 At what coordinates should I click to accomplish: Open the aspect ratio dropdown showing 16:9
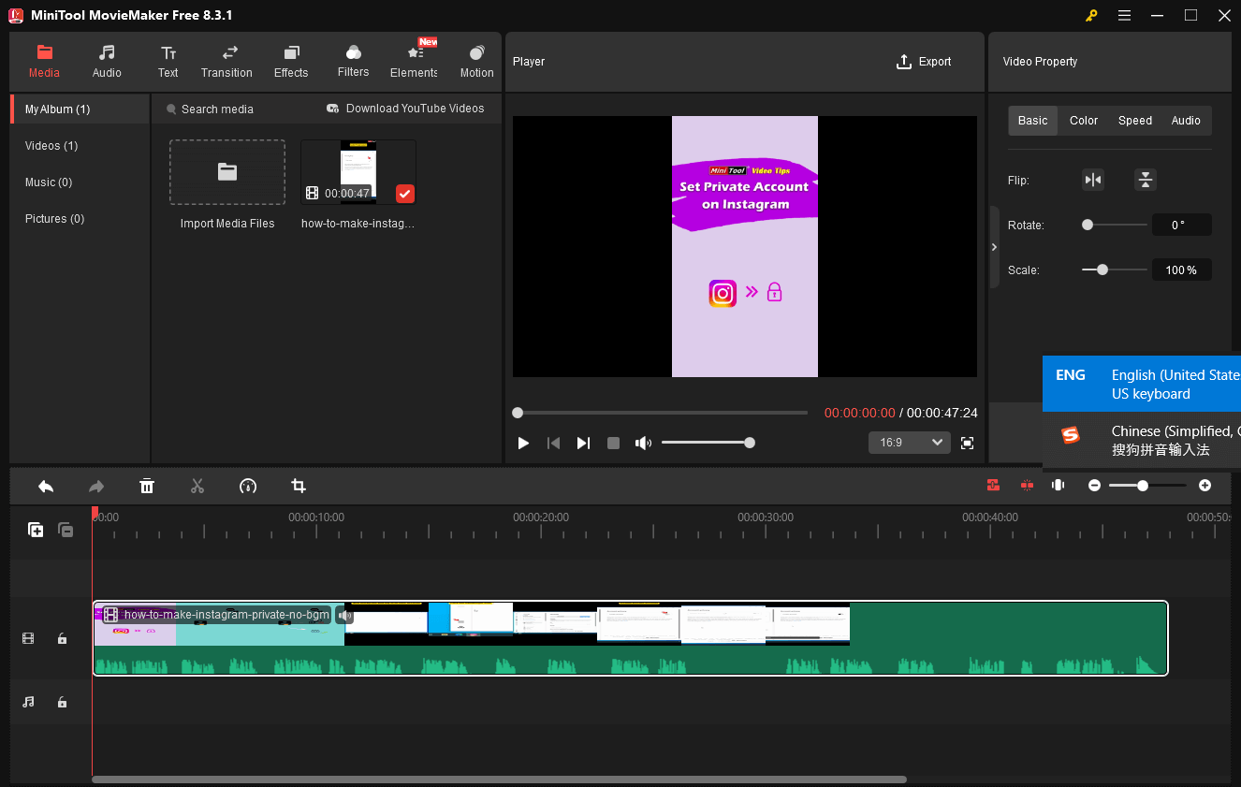909,442
